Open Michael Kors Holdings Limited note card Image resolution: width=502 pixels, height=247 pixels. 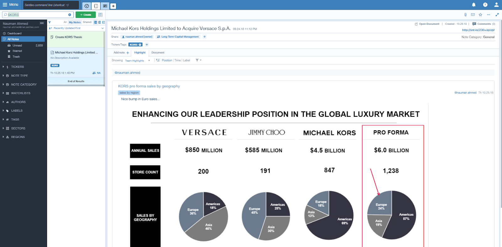(76, 62)
